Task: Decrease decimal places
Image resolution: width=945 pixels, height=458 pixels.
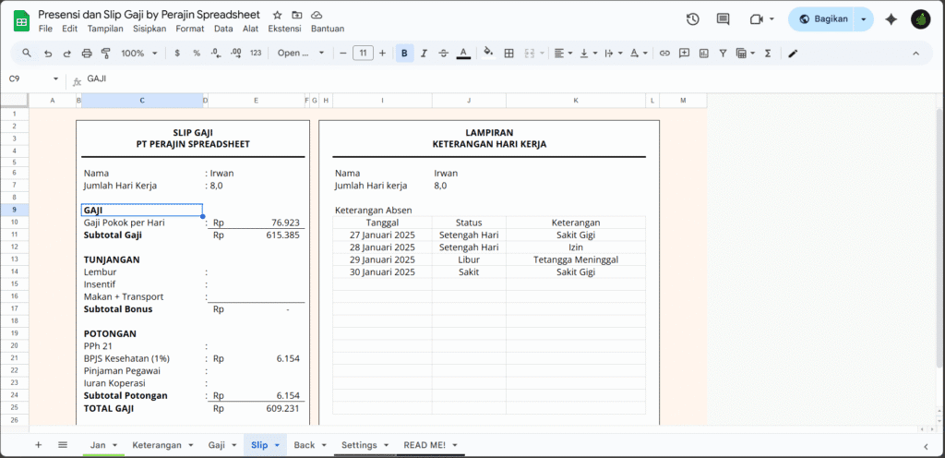Action: (x=216, y=53)
